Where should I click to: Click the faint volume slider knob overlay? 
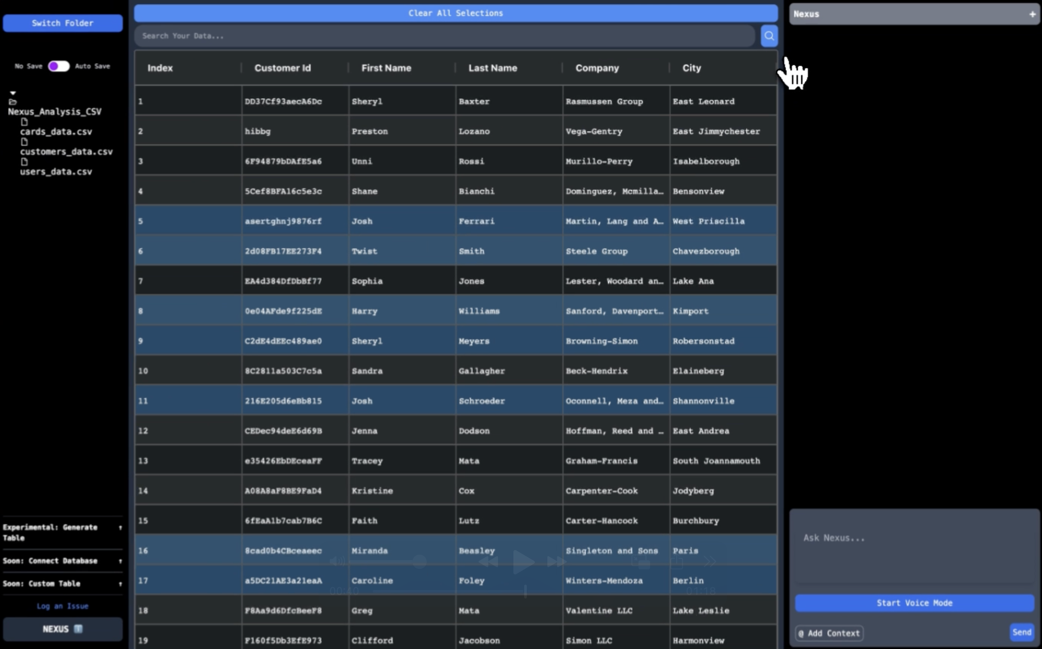tap(419, 561)
